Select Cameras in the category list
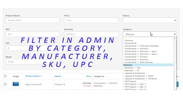This screenshot has height=98, width=183. point(129,40)
